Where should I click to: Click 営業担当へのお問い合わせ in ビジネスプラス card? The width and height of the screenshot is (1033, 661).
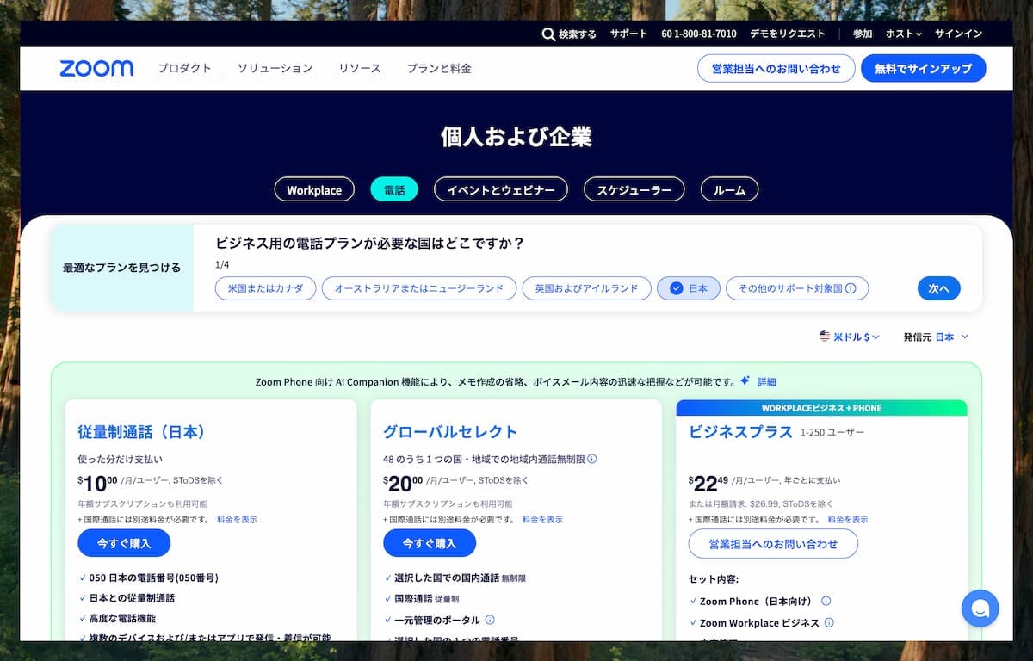click(x=773, y=544)
